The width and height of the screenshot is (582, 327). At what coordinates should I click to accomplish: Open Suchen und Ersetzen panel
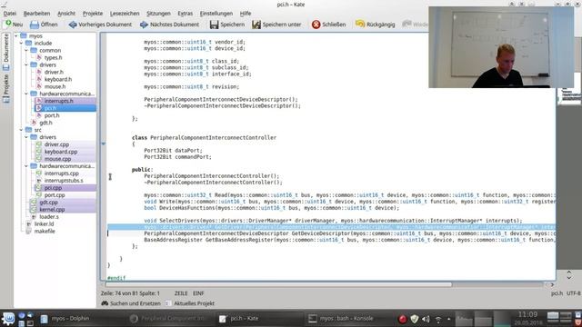131,303
